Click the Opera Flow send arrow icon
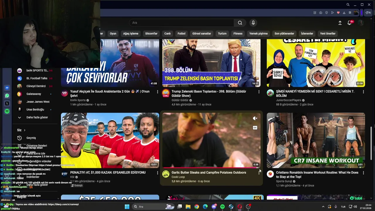The height and width of the screenshot is (211, 375). click(332, 13)
